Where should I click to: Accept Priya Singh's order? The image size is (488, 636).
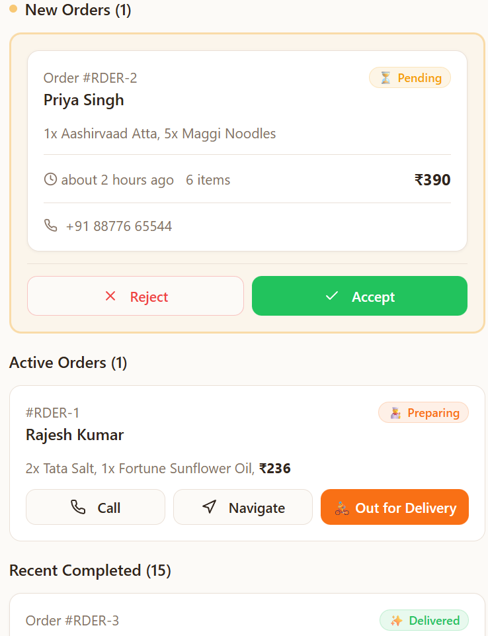[360, 296]
